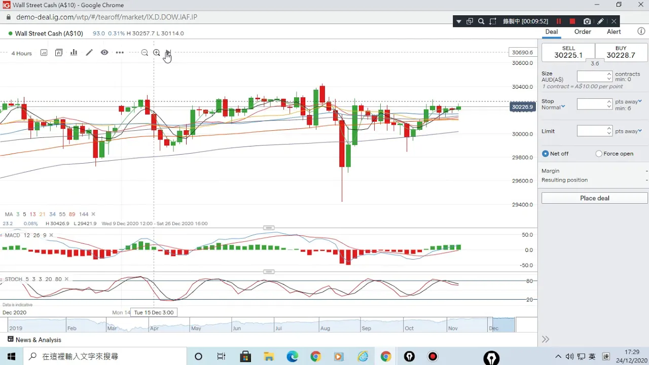Pause the screen recording
The height and width of the screenshot is (365, 649).
[559, 21]
